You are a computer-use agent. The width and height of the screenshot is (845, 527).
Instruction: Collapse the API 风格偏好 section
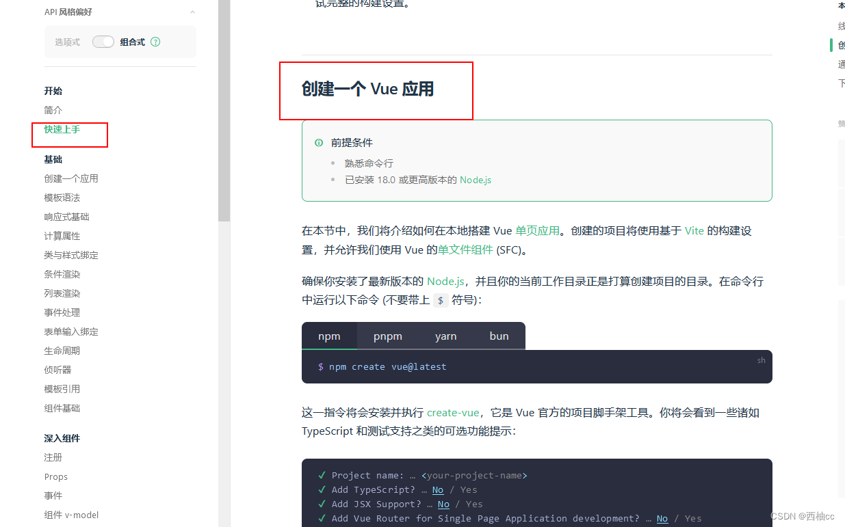coord(192,12)
